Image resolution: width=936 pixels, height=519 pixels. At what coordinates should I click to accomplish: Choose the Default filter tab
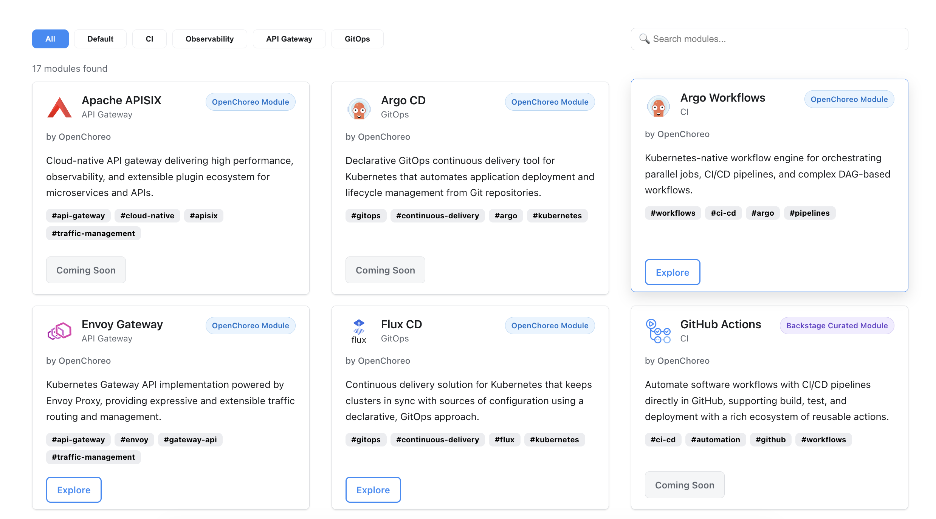(x=100, y=39)
